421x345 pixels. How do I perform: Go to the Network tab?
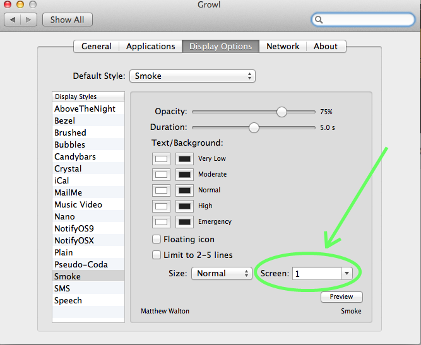pos(283,47)
